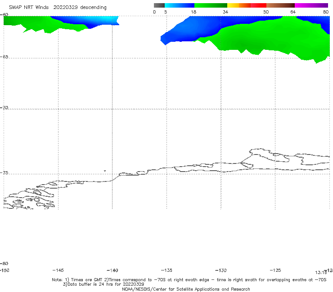This screenshot has height=292, width=333.
Task: Click the color bar label '18'
Action: (193, 12)
